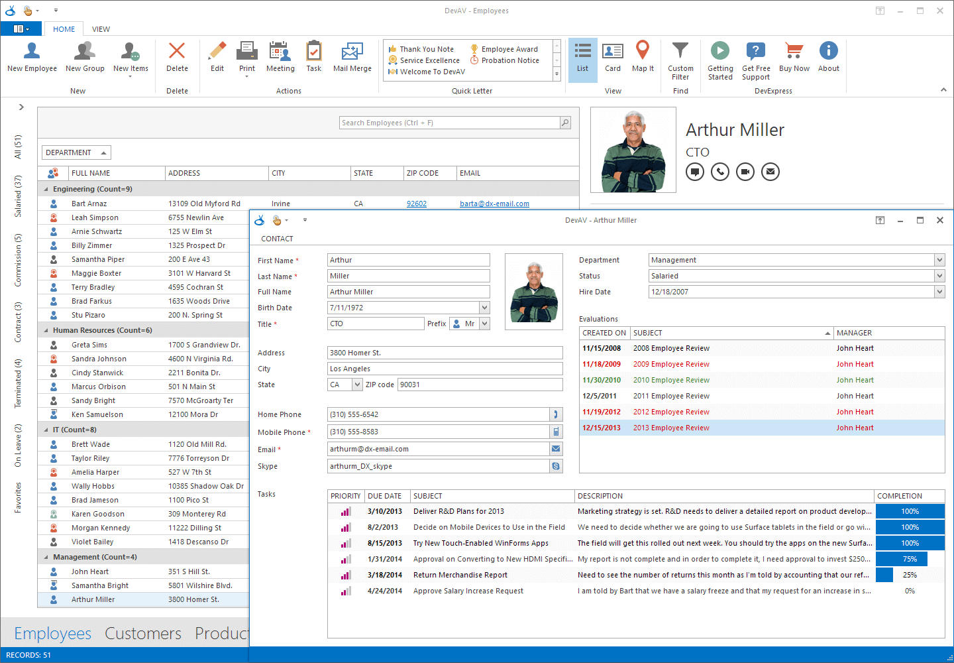Click the Skype icon beside the Skype field
The image size is (954, 663).
(556, 466)
